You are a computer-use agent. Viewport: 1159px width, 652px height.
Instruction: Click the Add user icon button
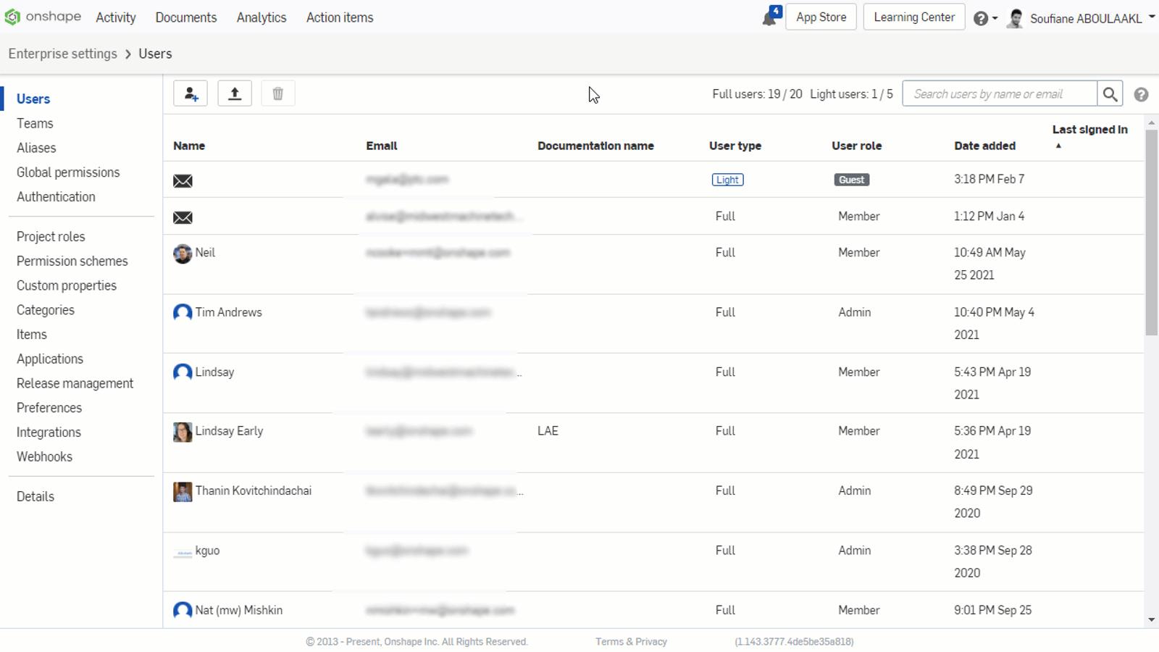[191, 93]
